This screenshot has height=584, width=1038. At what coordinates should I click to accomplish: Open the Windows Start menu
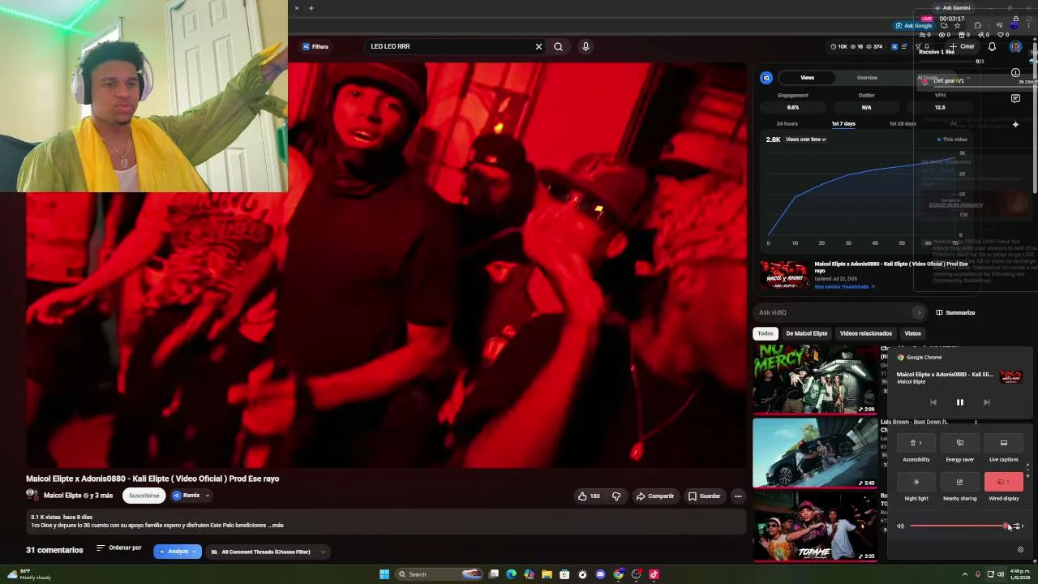[384, 574]
